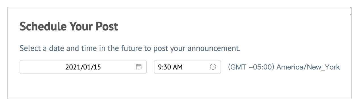Click blank area inside the time box
Image resolution: width=359 pixels, height=106 pixels.
[x=196, y=67]
